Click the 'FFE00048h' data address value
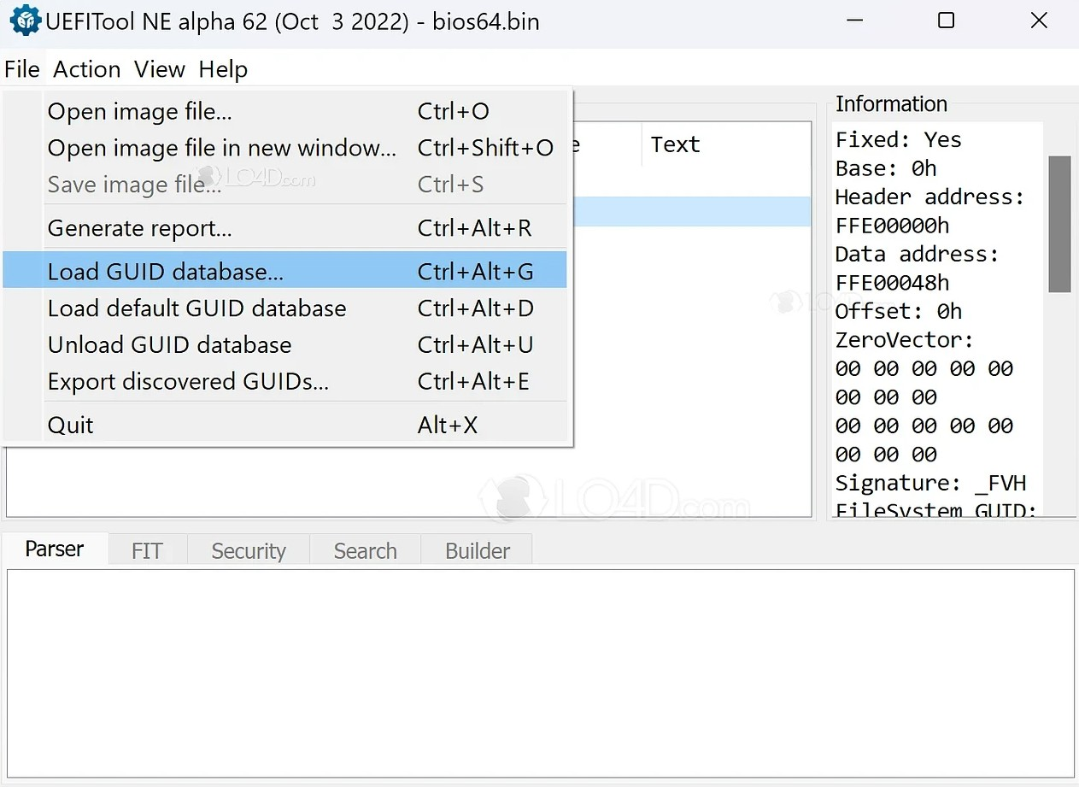 [x=893, y=283]
